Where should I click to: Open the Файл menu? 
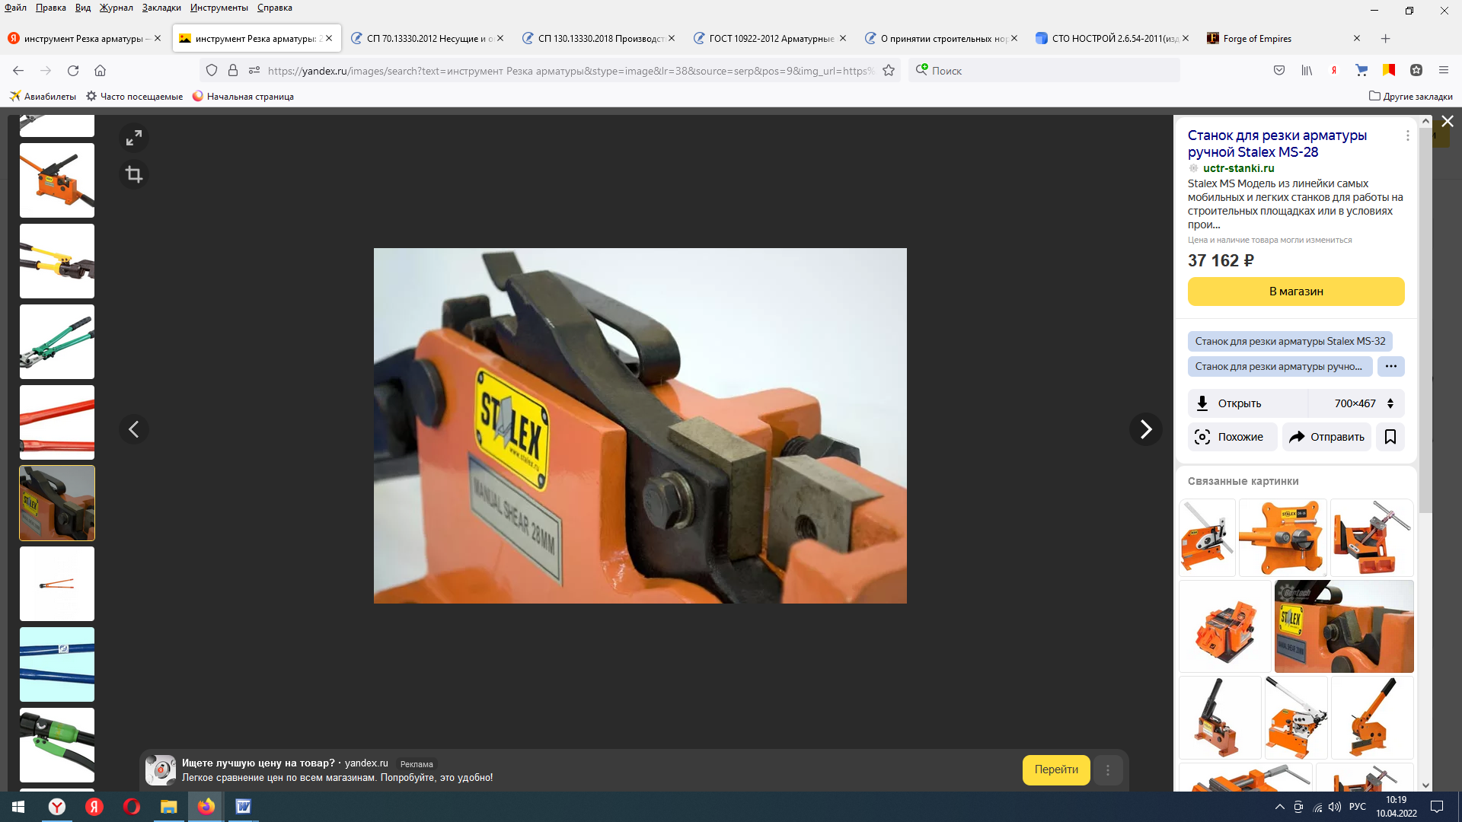(15, 8)
